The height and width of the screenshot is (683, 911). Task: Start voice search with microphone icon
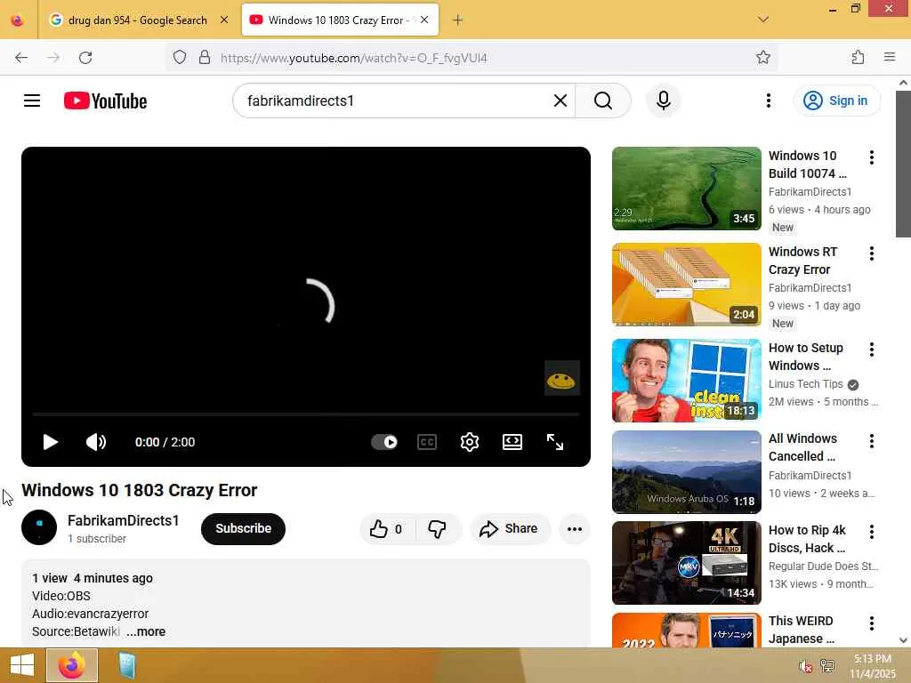[663, 100]
